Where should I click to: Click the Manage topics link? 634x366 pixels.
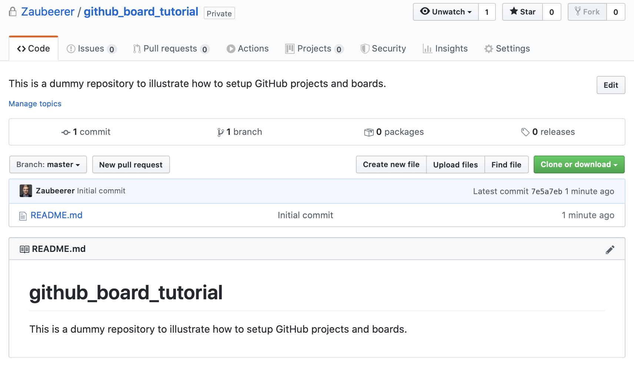(x=35, y=104)
